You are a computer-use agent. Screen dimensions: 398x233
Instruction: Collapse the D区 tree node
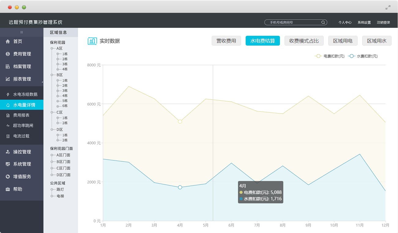click(52, 130)
